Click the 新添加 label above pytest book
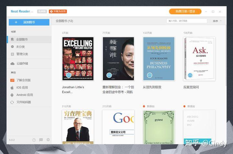This screenshot has width=233, height=154. pos(150,106)
